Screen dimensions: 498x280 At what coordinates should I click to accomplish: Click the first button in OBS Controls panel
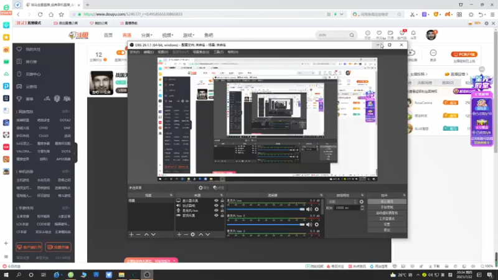coord(387,202)
